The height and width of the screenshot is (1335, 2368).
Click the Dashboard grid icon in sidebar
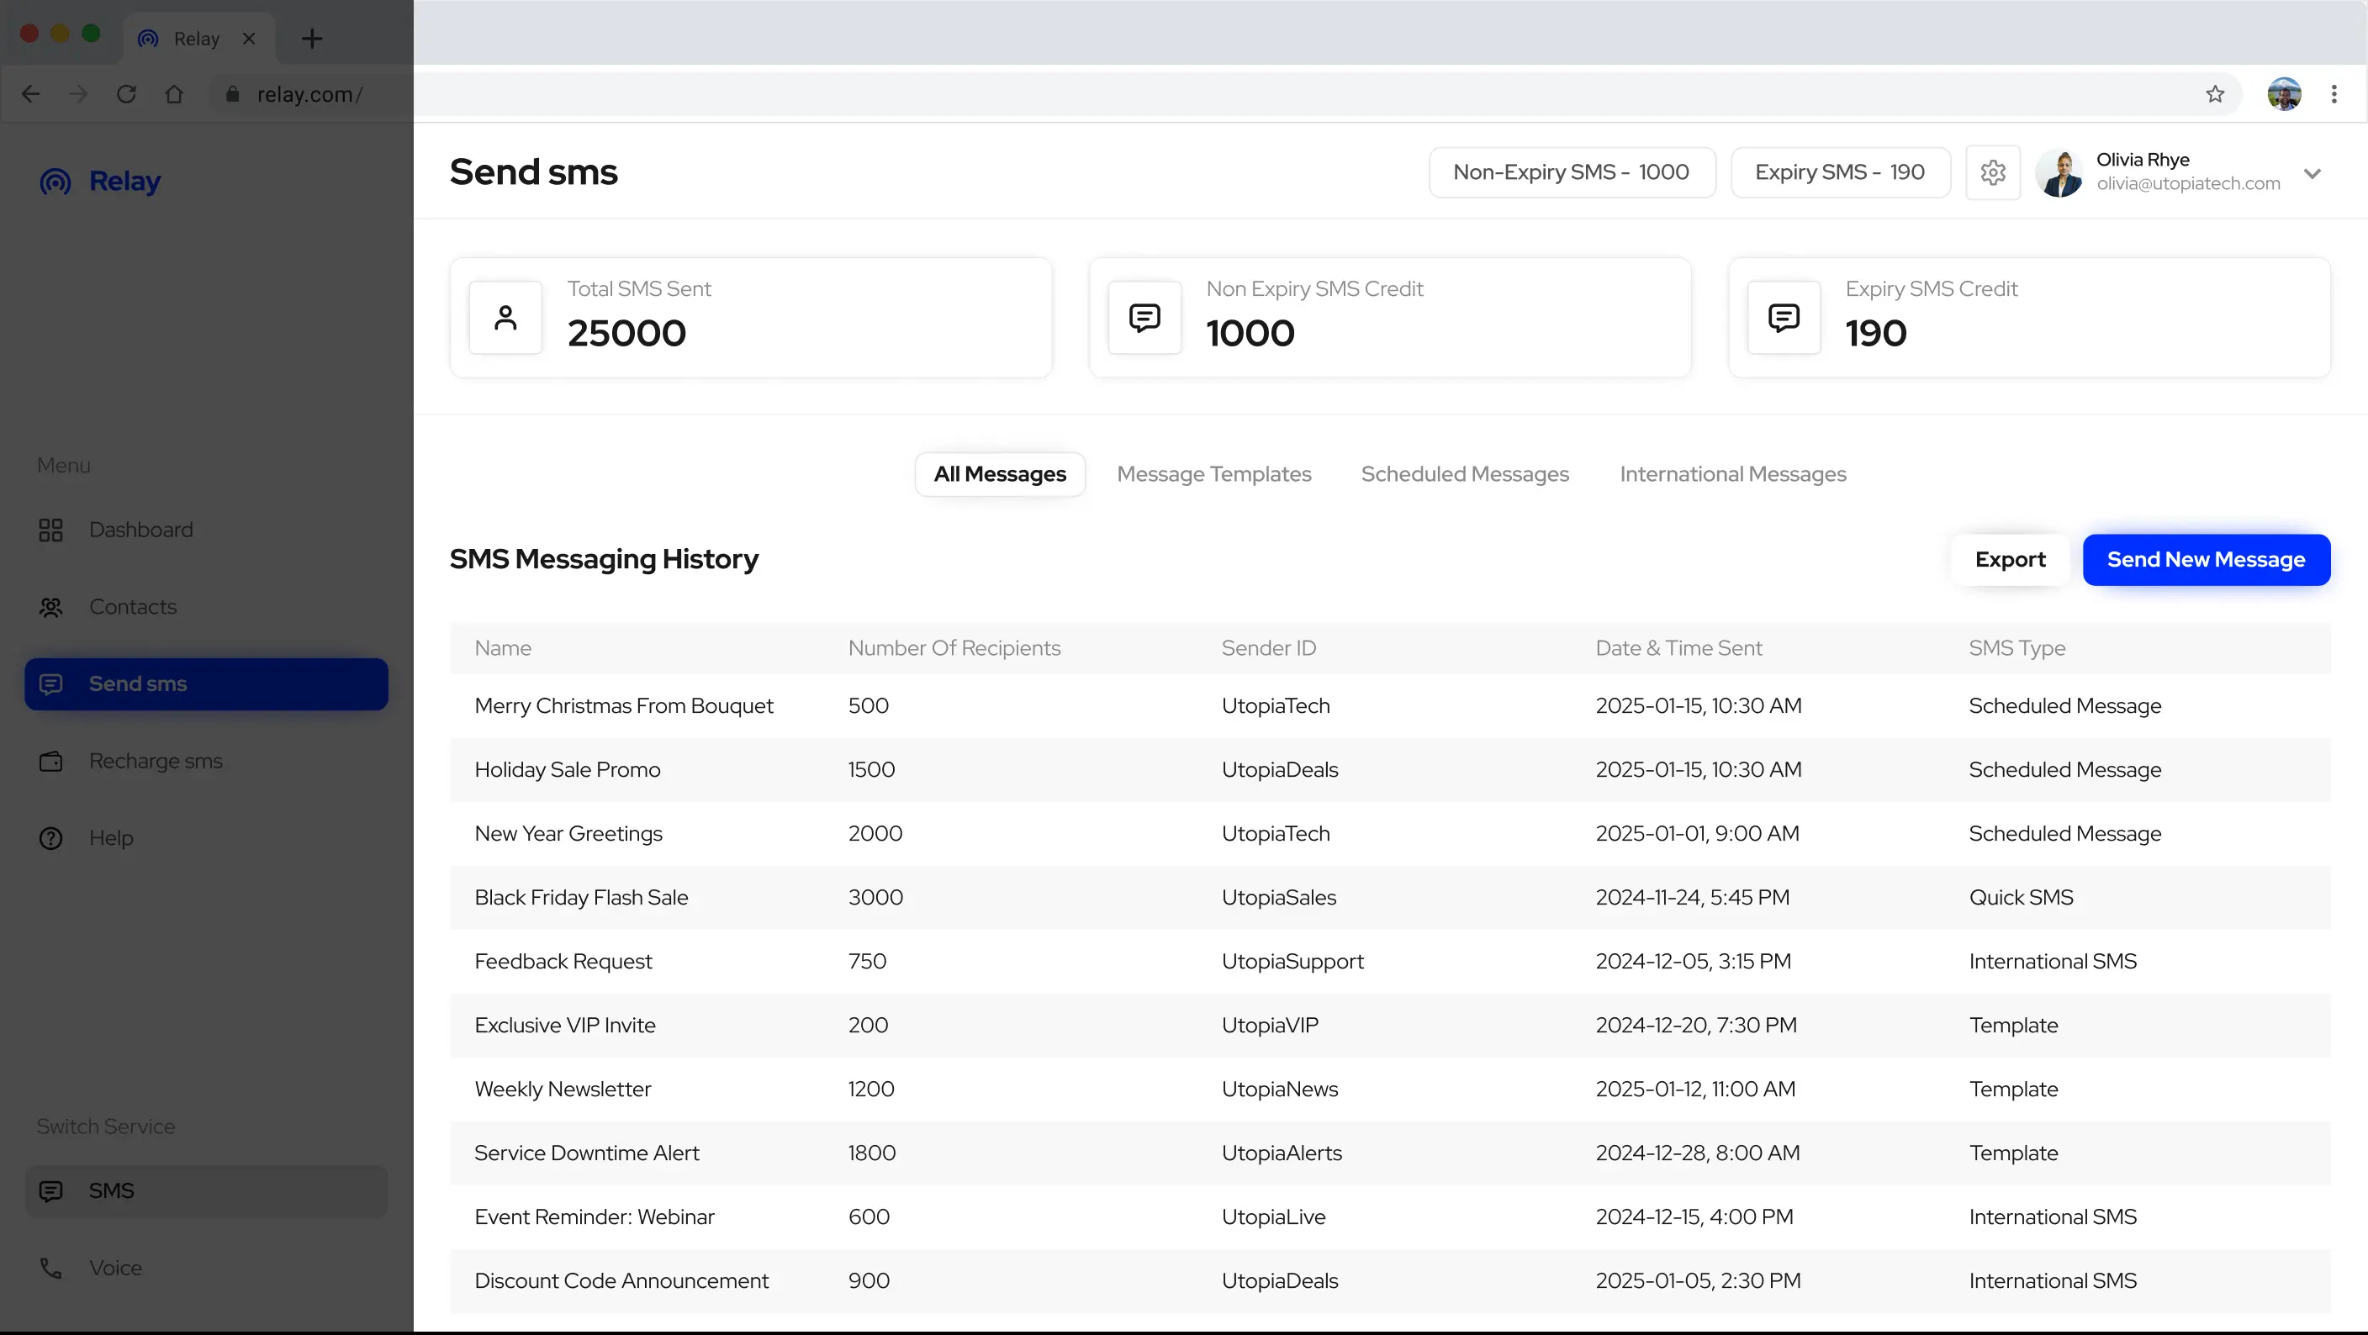pos(50,530)
